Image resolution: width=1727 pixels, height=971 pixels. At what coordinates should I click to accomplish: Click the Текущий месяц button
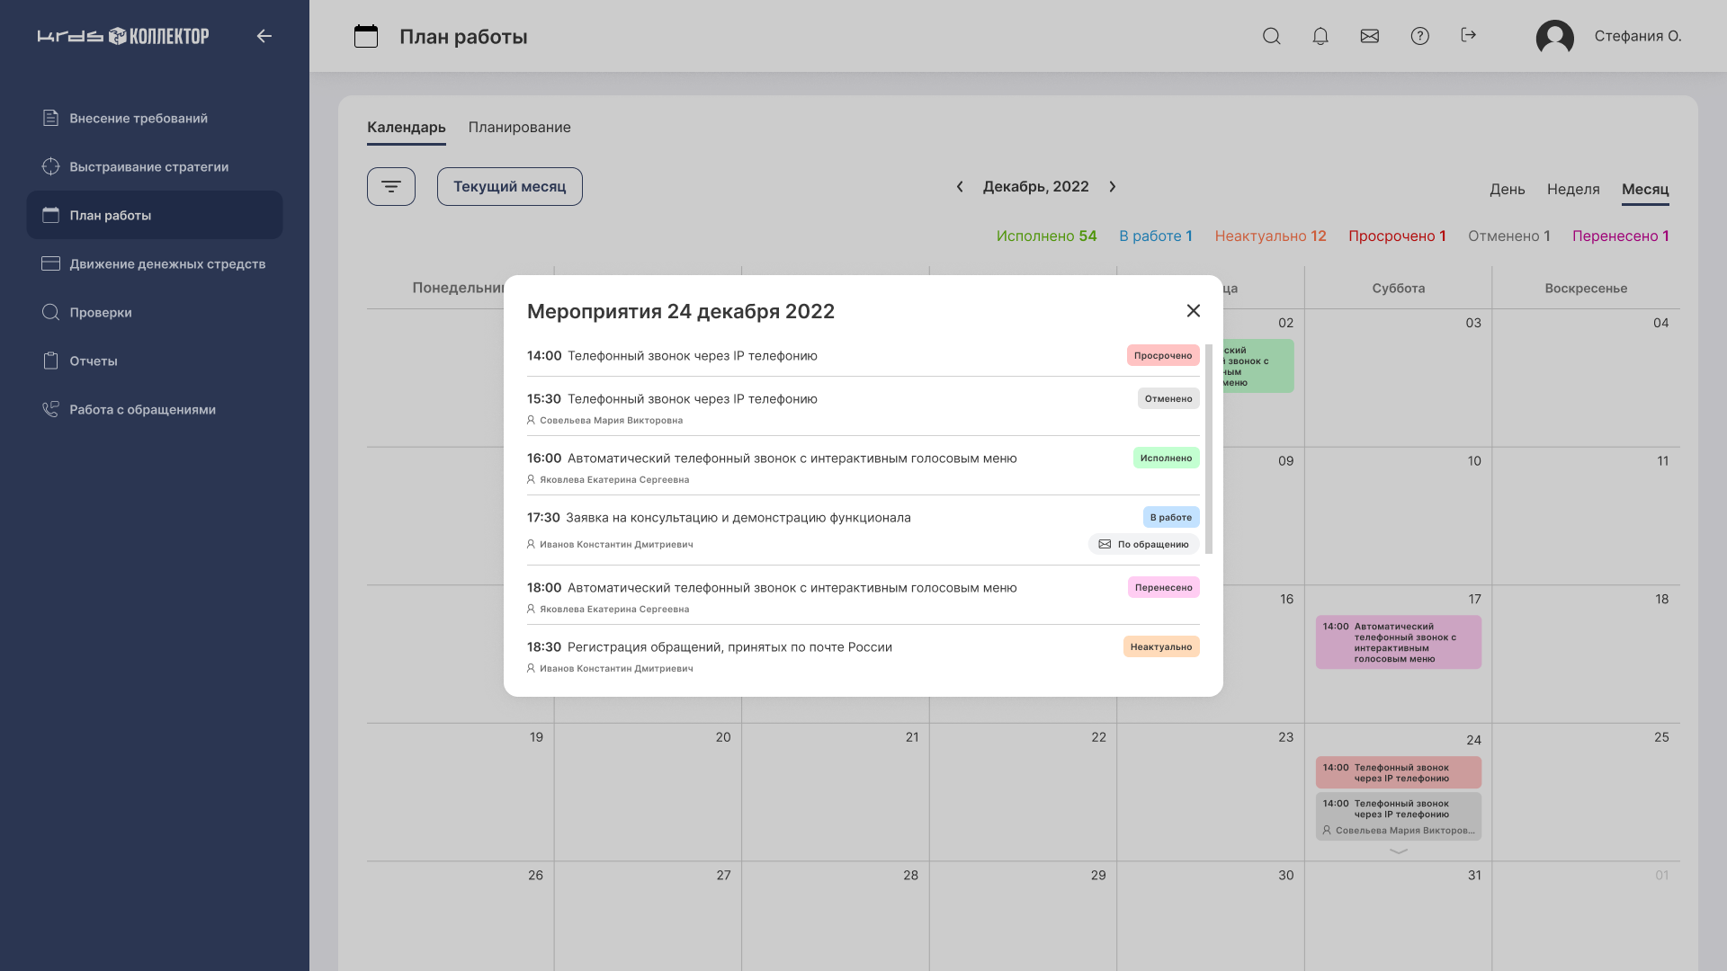(510, 187)
